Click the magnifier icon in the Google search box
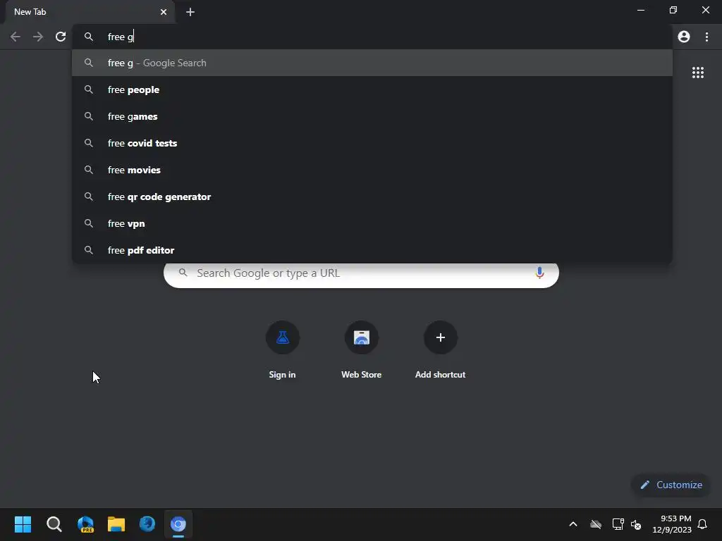 click(x=183, y=273)
